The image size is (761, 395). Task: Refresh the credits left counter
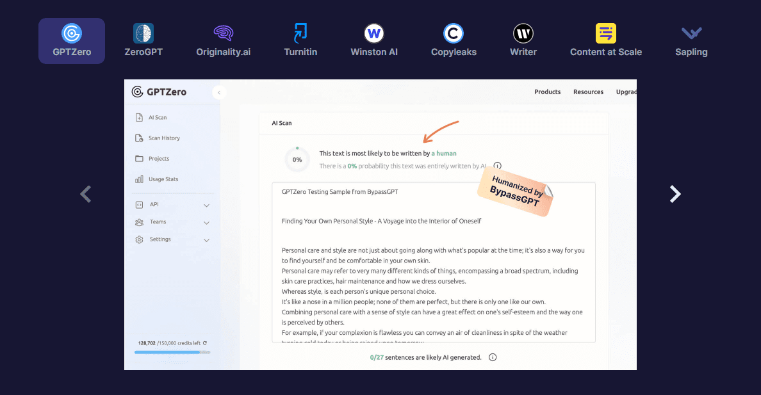205,343
